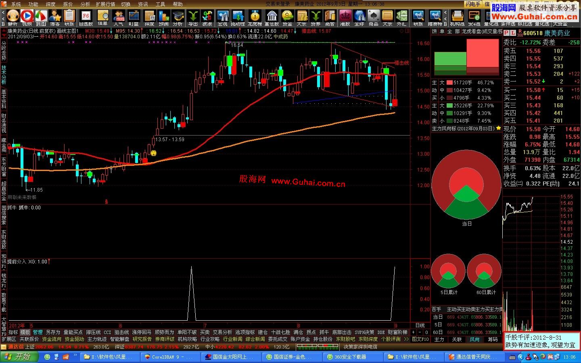Select the 涨停回马 indicator tab

[142, 332]
